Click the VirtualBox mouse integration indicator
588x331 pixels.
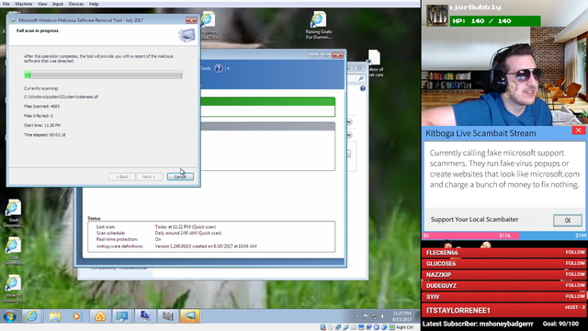tap(384, 327)
